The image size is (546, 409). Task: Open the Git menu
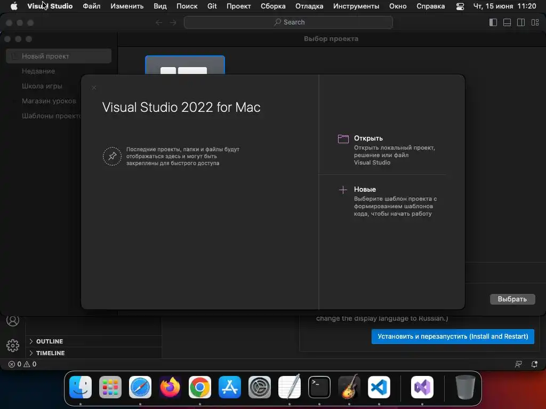coord(212,6)
